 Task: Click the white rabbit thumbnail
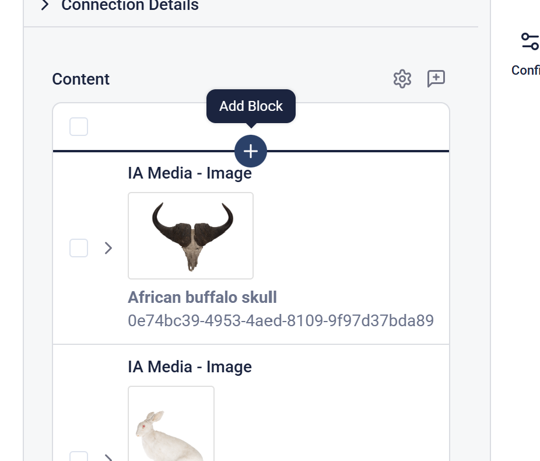point(171,426)
